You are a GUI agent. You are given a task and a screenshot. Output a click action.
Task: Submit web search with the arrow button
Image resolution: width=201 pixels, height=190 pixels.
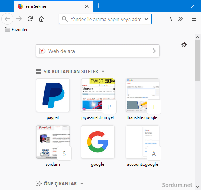[153, 51]
